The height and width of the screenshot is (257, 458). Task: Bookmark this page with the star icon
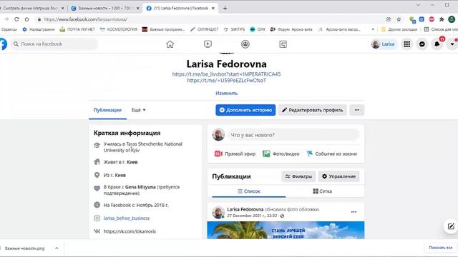(x=399, y=19)
